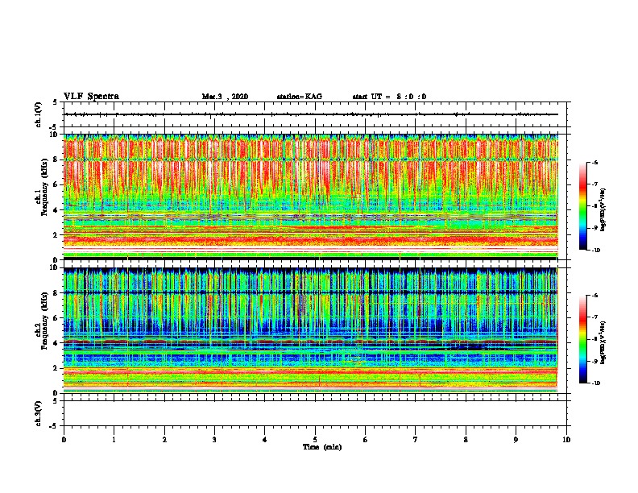Click the "Time (min)" axis title

point(322,447)
